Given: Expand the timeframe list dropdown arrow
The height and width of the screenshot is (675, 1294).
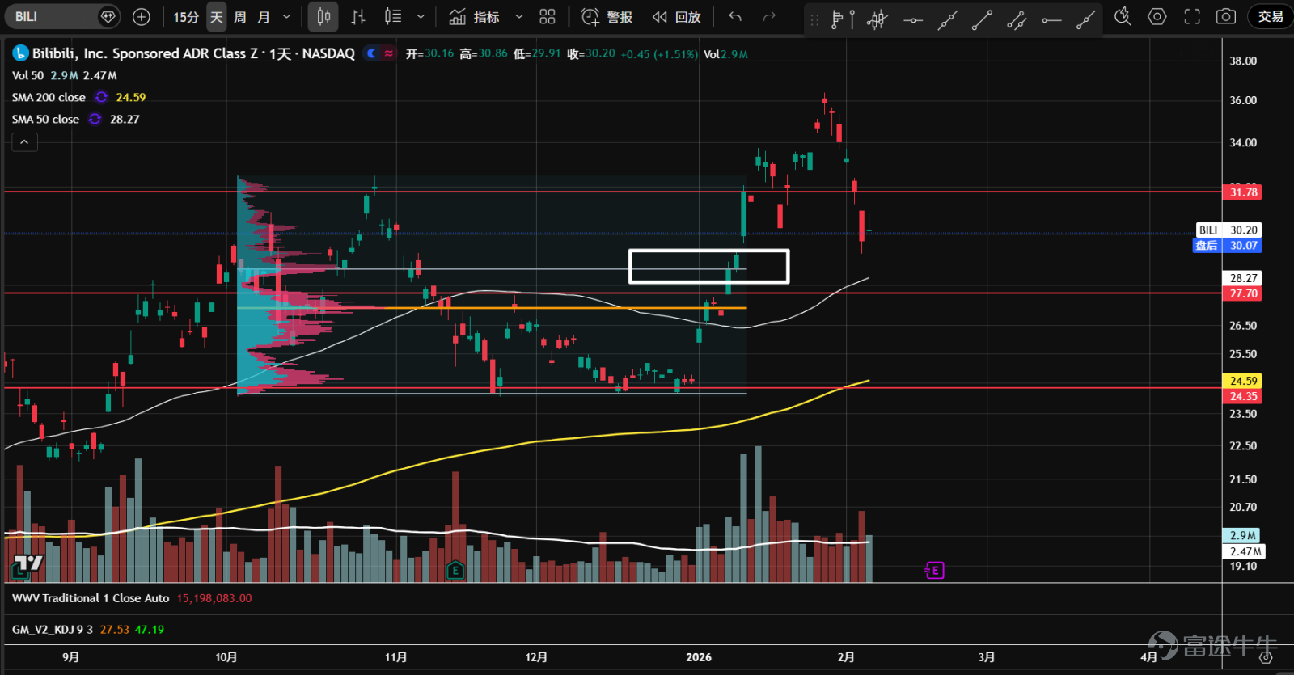Looking at the screenshot, I should 286,16.
